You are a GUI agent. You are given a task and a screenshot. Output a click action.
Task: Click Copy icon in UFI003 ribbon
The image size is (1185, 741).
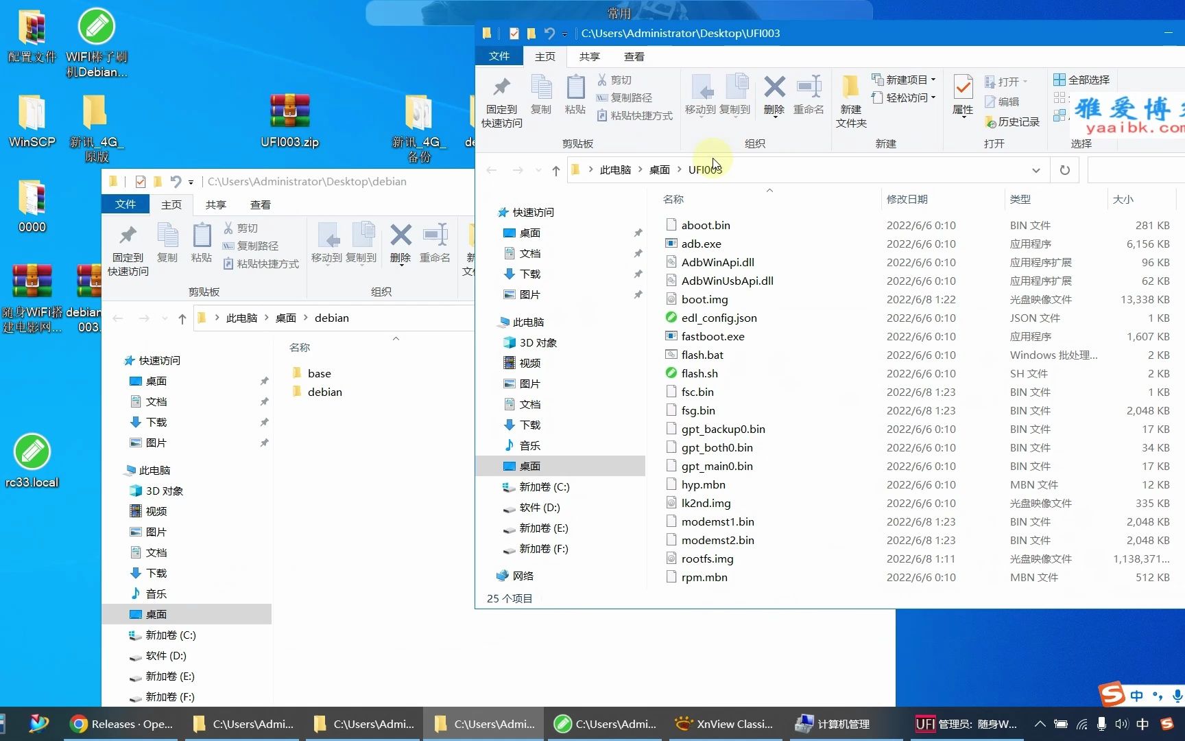click(x=541, y=95)
